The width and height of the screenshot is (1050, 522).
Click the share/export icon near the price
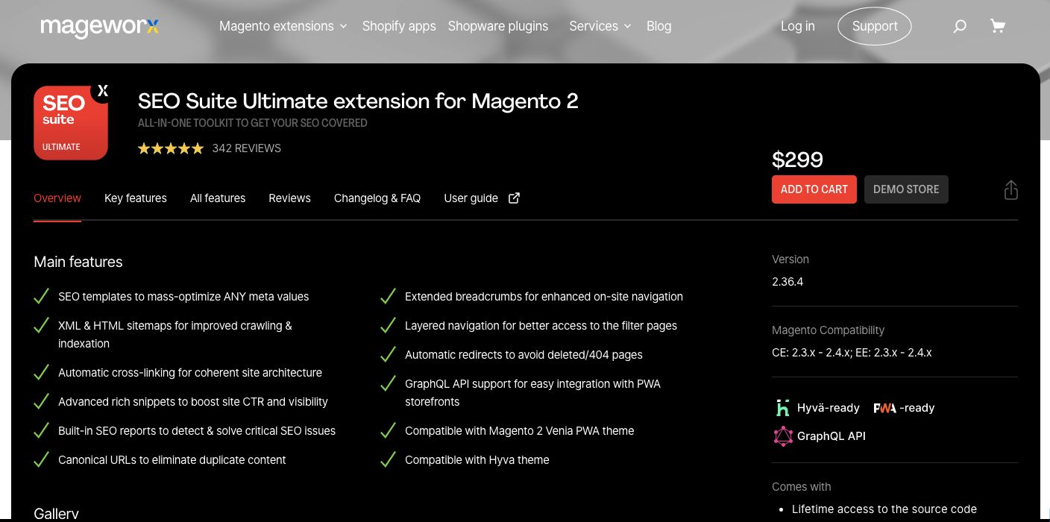point(1011,190)
